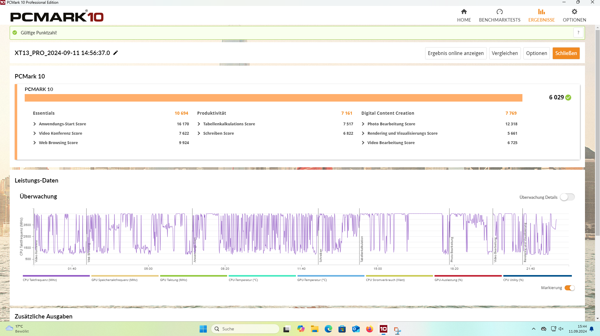Open the weather widget 17°C Bewölkt

[17, 329]
